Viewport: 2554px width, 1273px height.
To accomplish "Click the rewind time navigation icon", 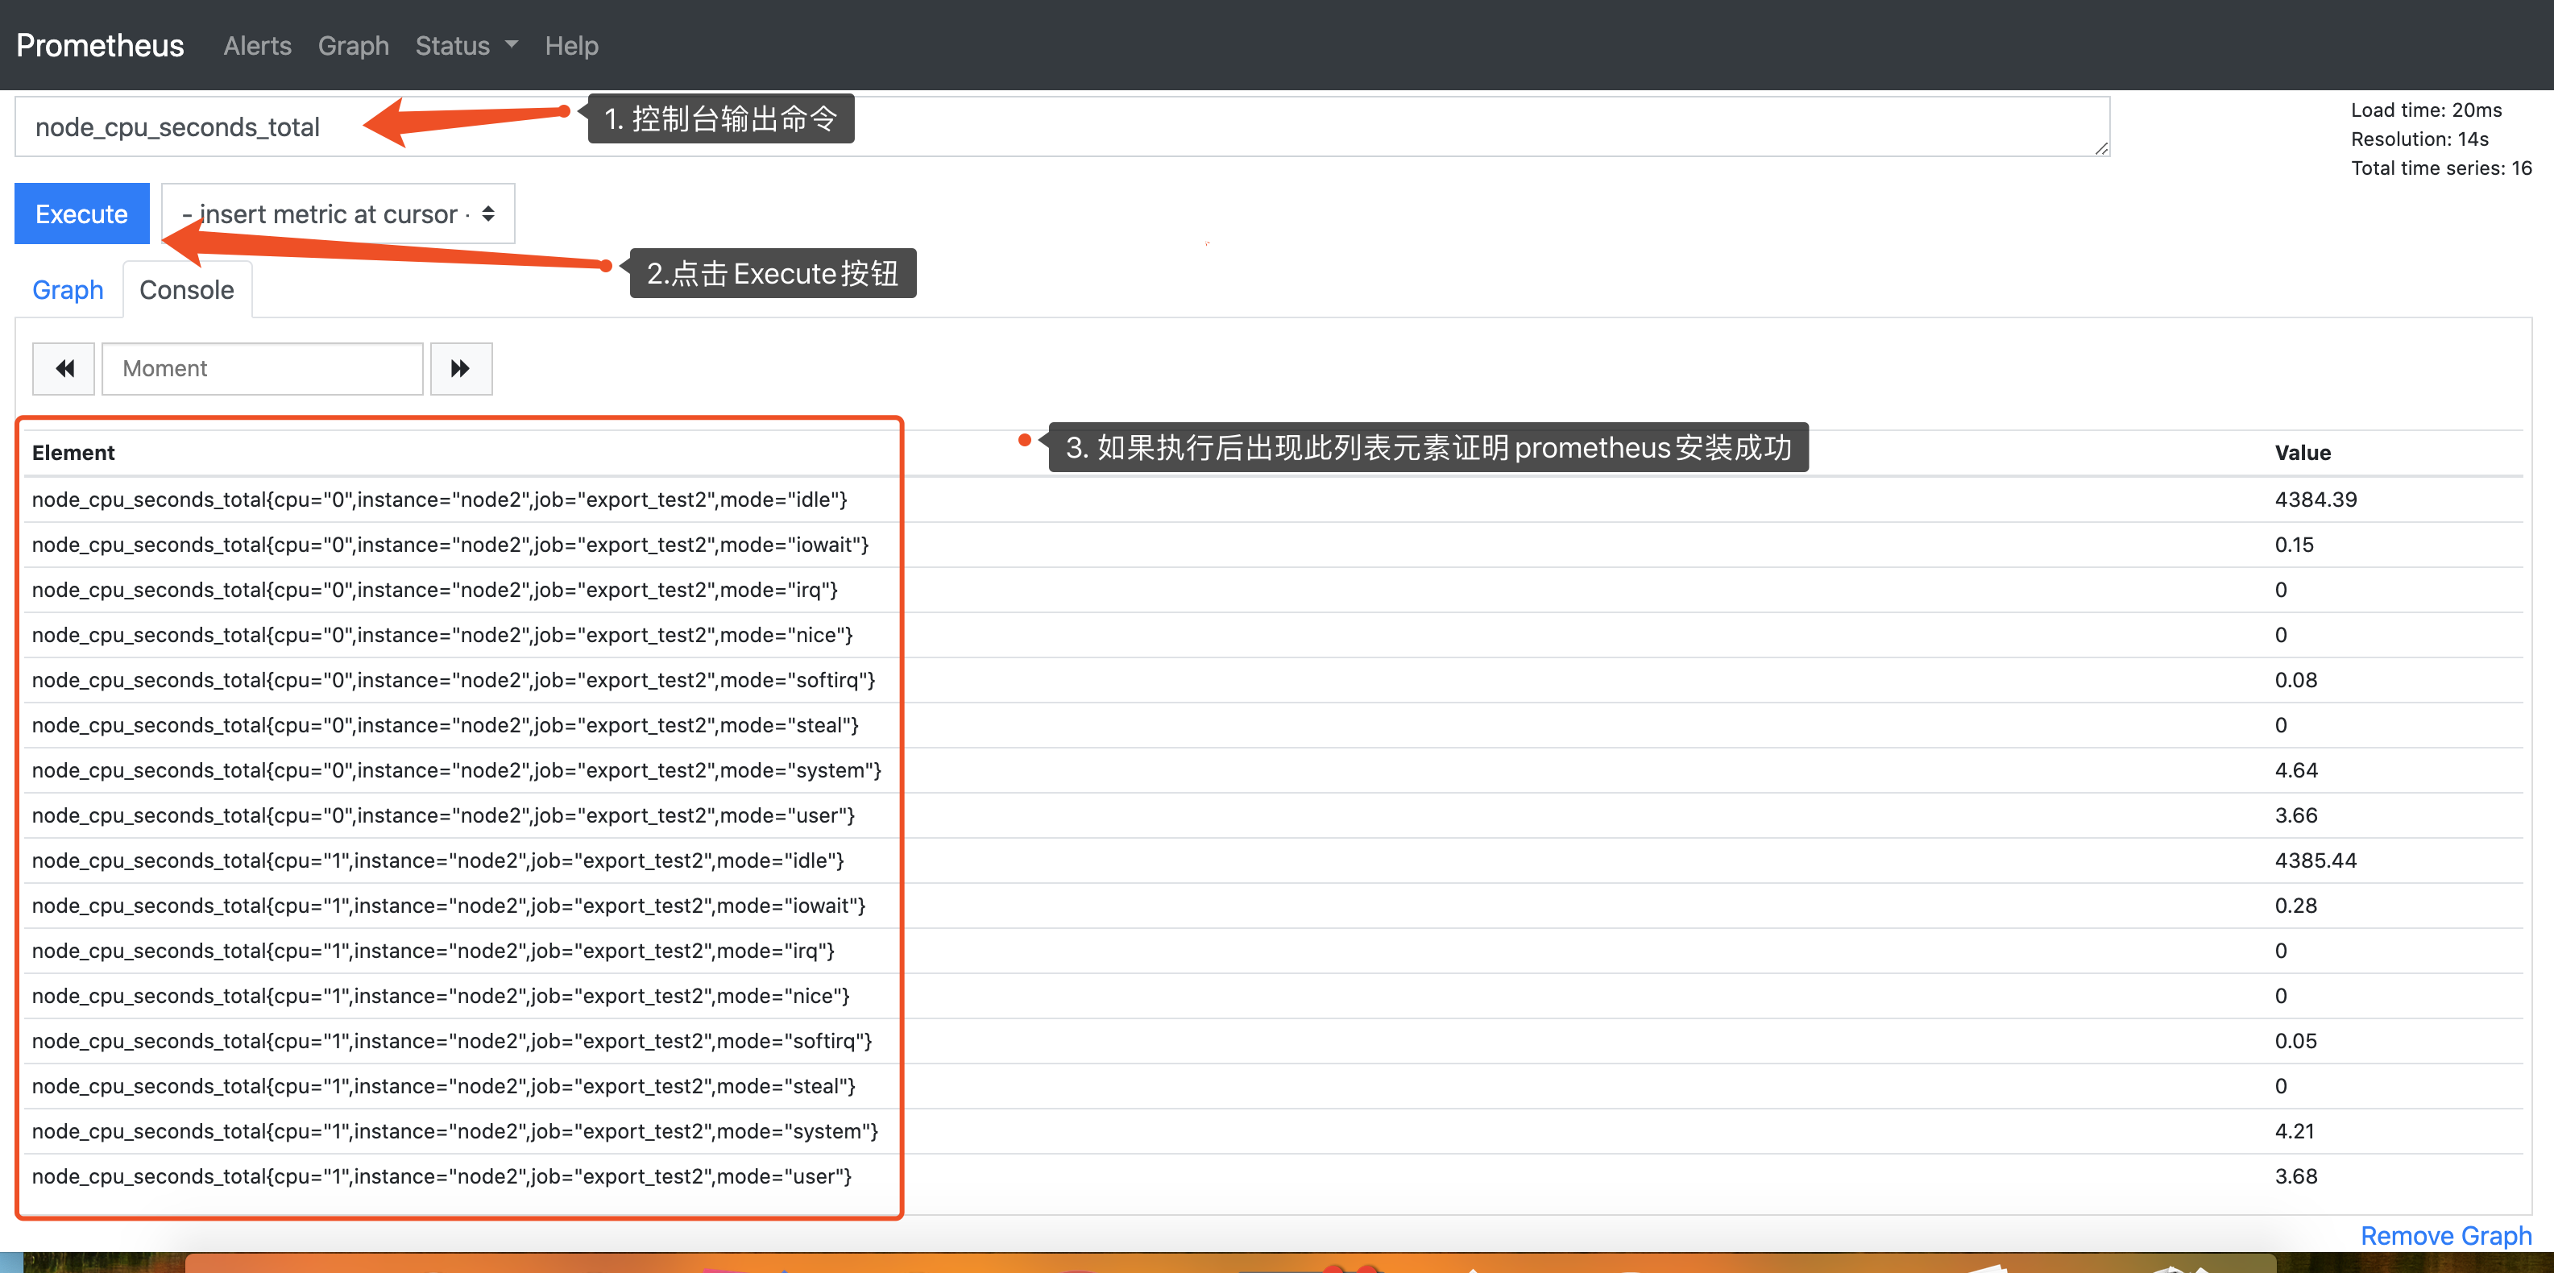I will click(x=63, y=368).
